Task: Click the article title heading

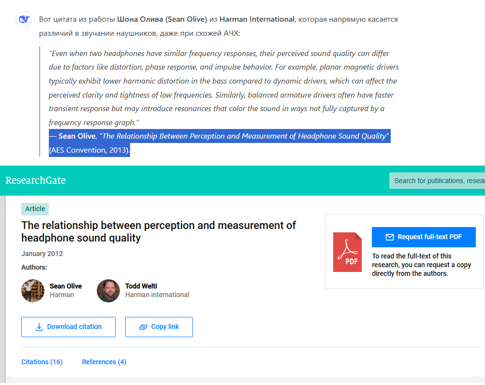Action: (x=159, y=232)
